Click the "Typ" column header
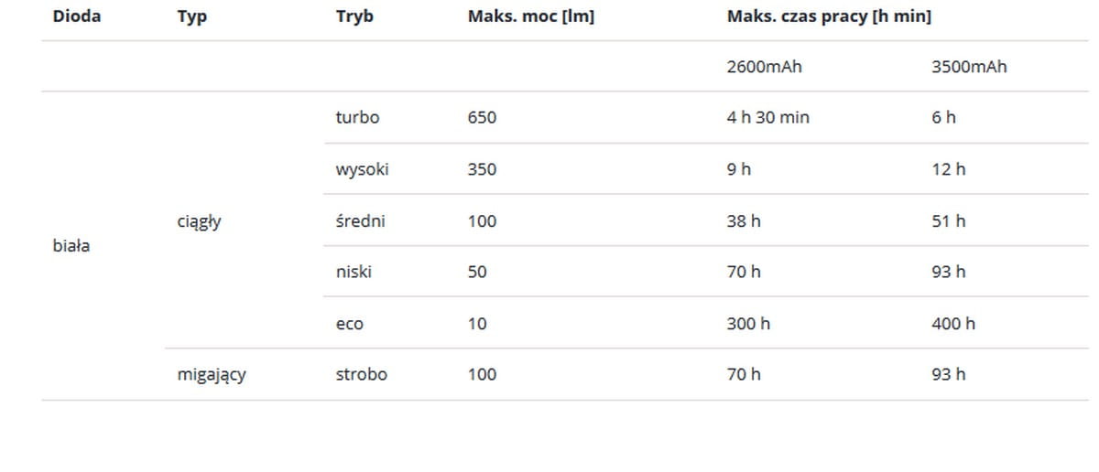This screenshot has width=1099, height=472. click(192, 16)
